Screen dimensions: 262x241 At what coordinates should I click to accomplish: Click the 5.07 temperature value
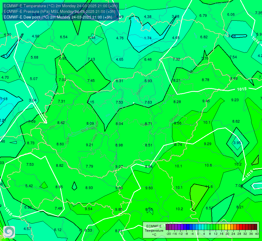pyautogui.click(x=33, y=79)
